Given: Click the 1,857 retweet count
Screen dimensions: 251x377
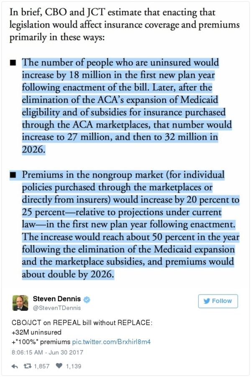Looking at the screenshot, I should coord(41,366).
